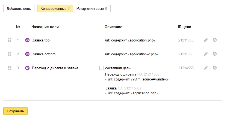Grab the drag handle of row 2
233x117 pixels.
pos(9,54)
